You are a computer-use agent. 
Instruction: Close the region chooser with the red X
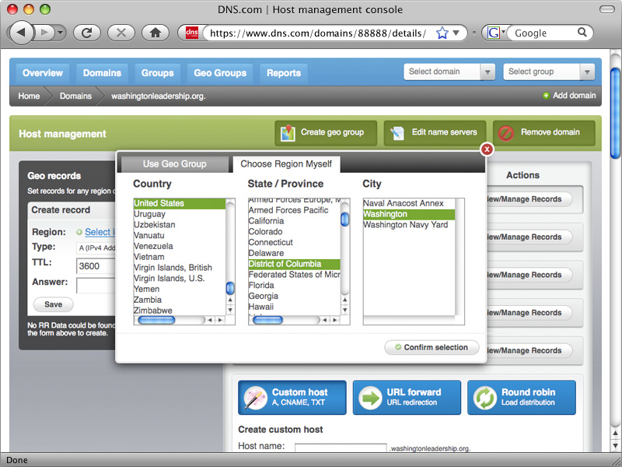(x=487, y=149)
